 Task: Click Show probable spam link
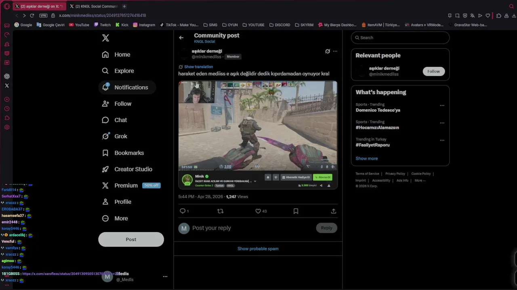258,249
